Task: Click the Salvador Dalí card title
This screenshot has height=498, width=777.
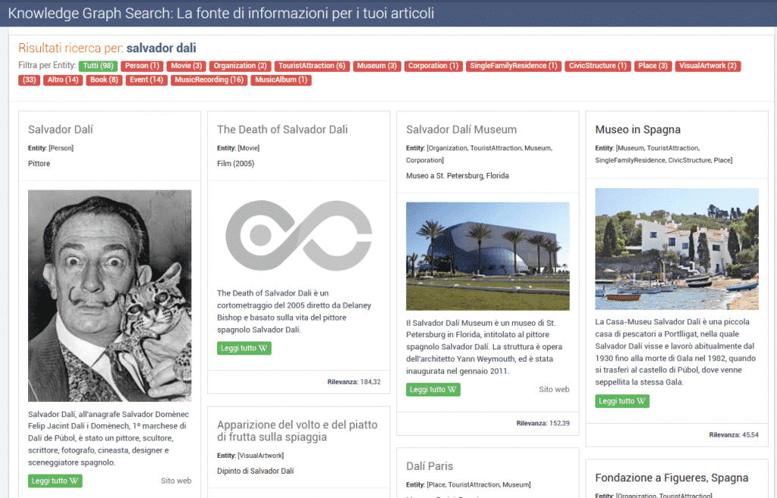Action: click(61, 130)
